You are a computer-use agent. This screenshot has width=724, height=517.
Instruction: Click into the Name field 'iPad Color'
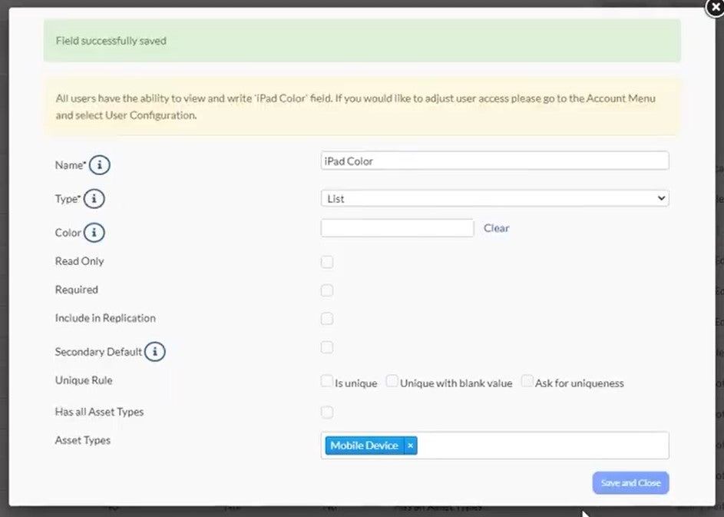495,161
